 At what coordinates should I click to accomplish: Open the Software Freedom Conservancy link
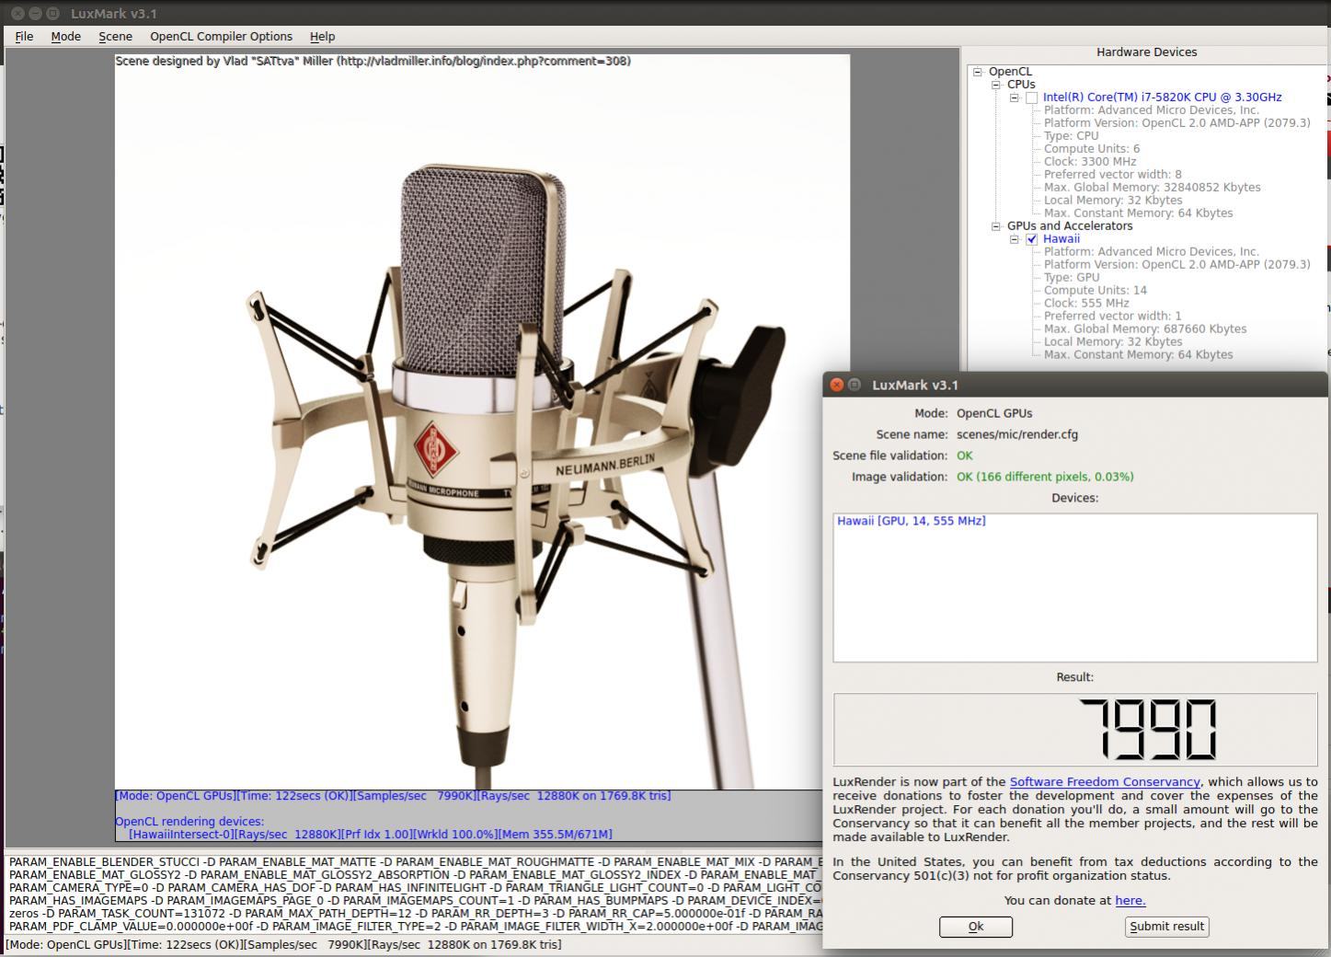point(1105,782)
